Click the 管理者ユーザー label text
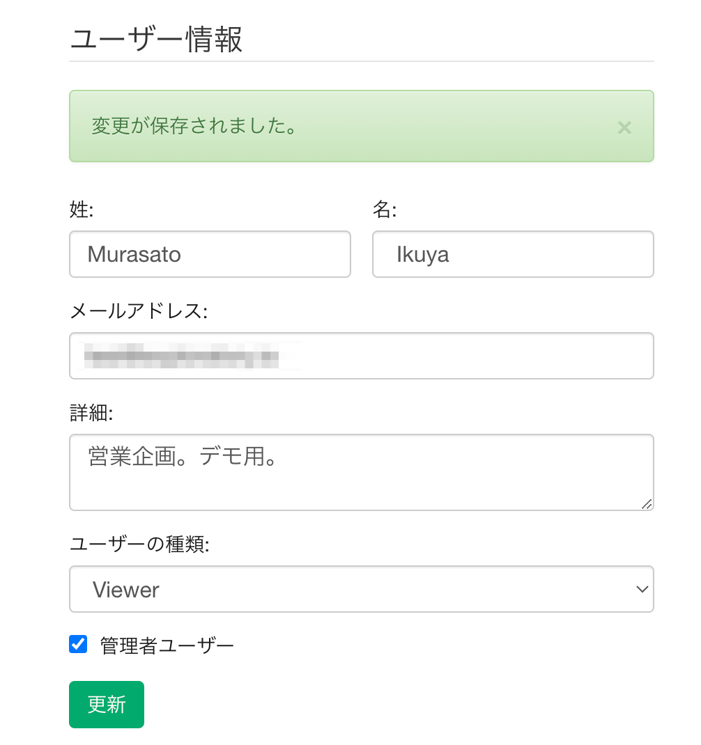The width and height of the screenshot is (701, 745). coord(167,645)
